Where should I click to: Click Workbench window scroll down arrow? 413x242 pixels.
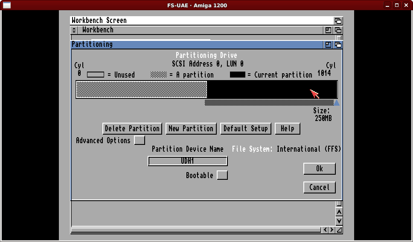pyautogui.click(x=339, y=221)
